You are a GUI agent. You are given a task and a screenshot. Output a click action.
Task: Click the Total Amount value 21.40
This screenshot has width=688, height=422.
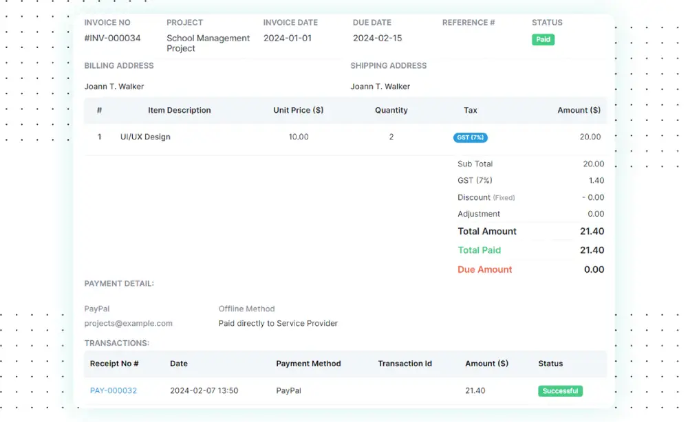[x=592, y=232]
